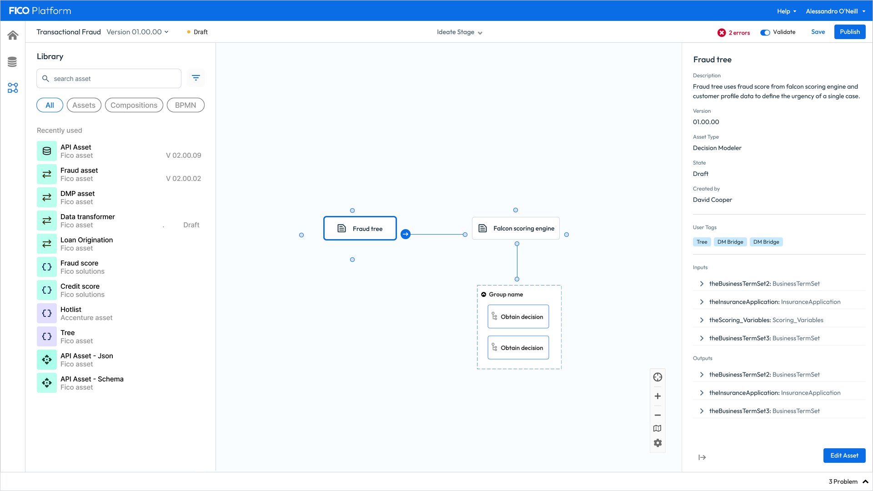Click the 'Decision Modeler' asset type text
873x491 pixels.
[717, 148]
